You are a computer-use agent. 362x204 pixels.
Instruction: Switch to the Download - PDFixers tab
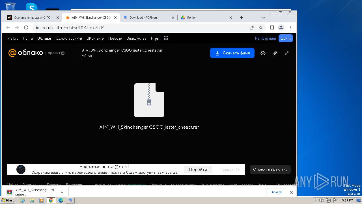coord(149,18)
